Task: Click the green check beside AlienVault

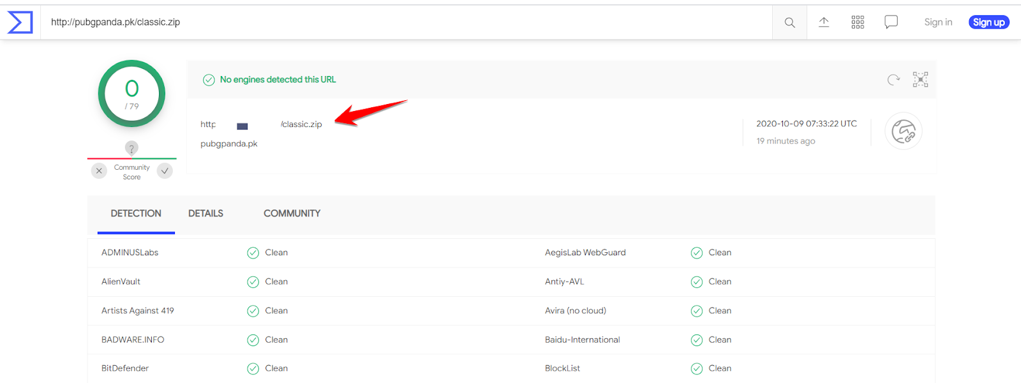Action: point(253,282)
